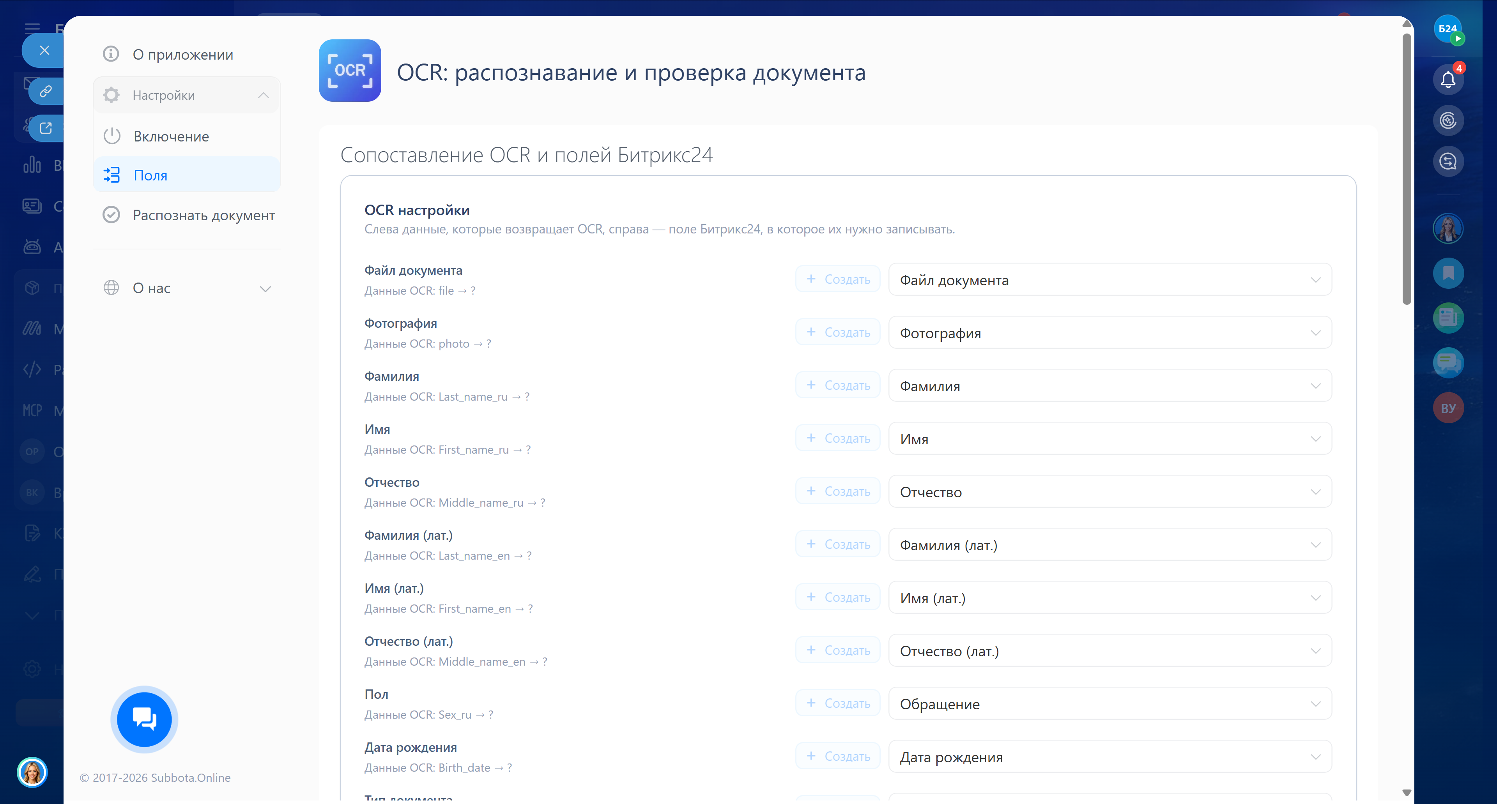Open the CoPilot assistant icon in right sidebar
This screenshot has height=804, width=1497.
tap(1448, 120)
